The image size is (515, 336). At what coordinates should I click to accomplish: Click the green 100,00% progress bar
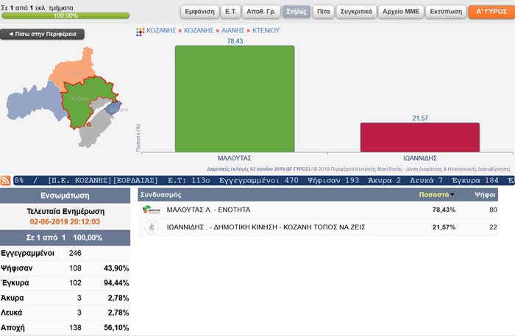click(65, 15)
